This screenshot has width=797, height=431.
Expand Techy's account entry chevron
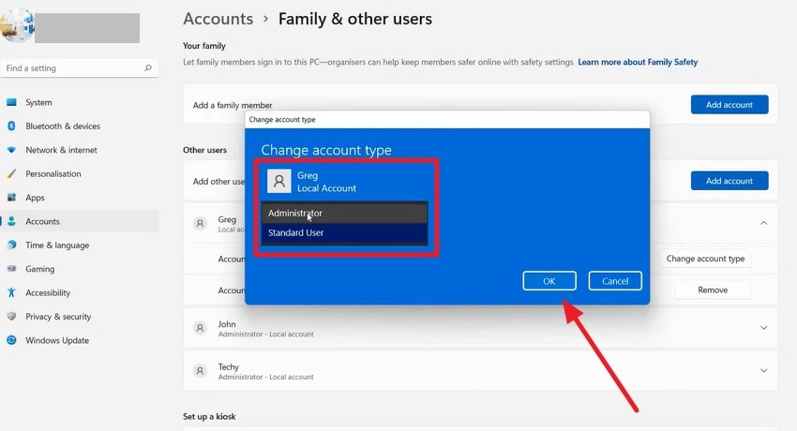click(x=763, y=371)
